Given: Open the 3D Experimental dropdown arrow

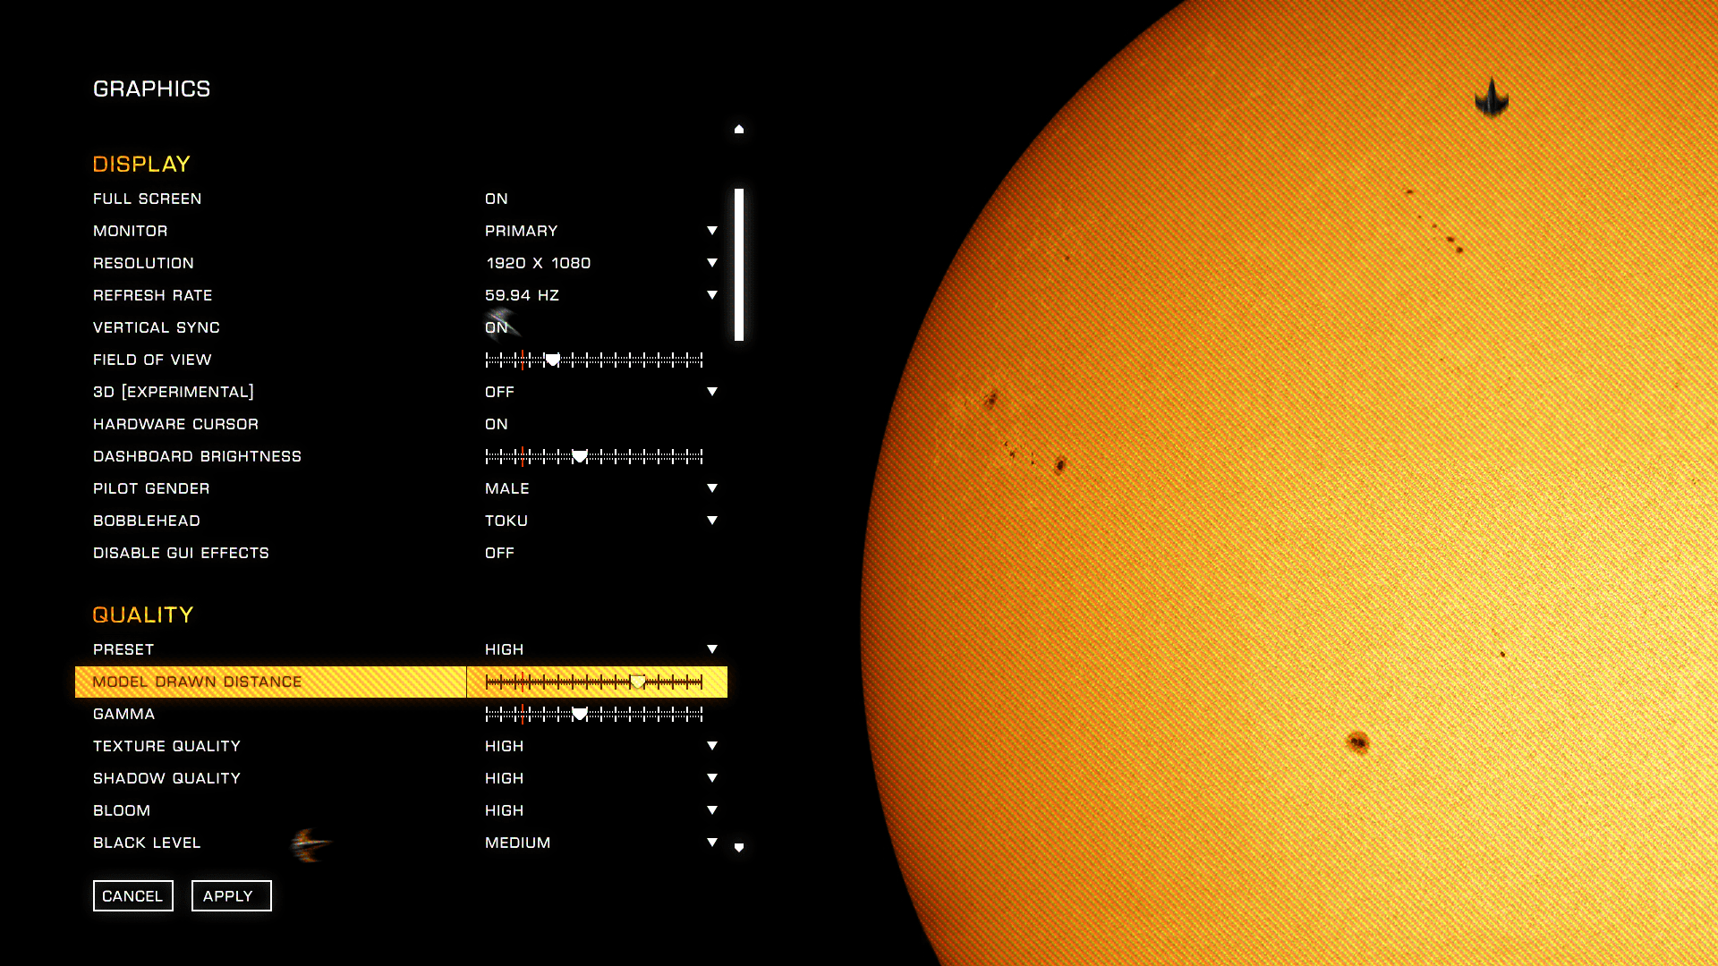Looking at the screenshot, I should click(712, 392).
